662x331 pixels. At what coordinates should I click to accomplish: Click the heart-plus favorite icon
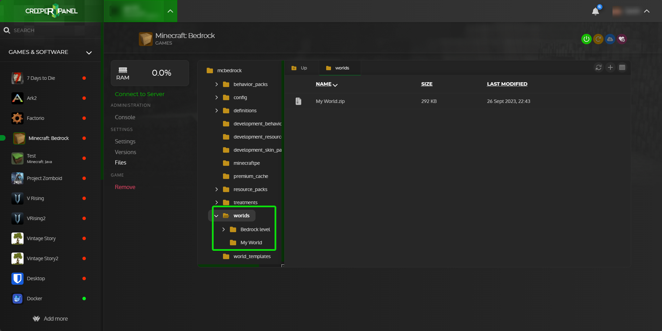tap(622, 39)
